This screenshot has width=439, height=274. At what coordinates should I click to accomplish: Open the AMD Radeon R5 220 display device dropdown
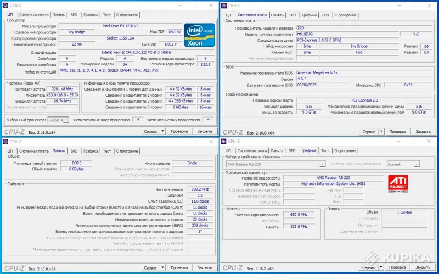275,164
